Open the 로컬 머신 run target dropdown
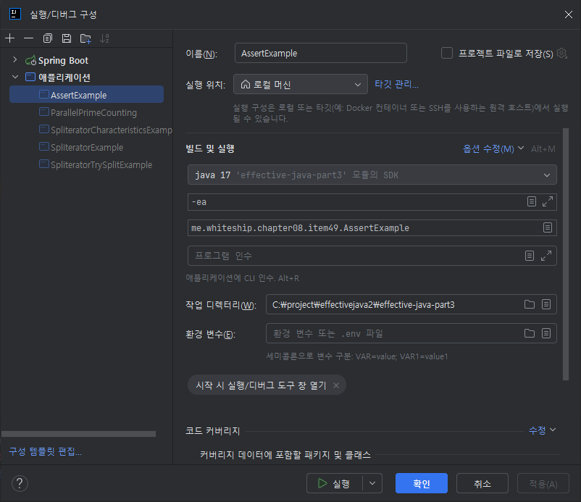The width and height of the screenshot is (581, 502). [x=301, y=84]
